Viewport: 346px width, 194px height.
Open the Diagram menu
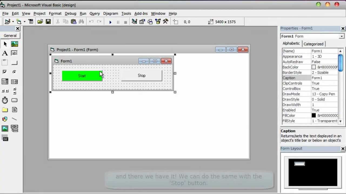(x=111, y=13)
